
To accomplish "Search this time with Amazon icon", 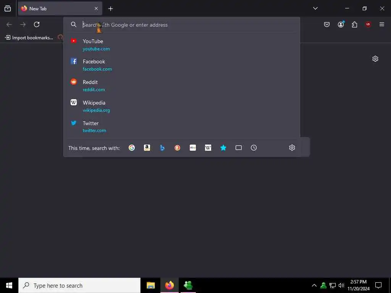I will [147, 148].
